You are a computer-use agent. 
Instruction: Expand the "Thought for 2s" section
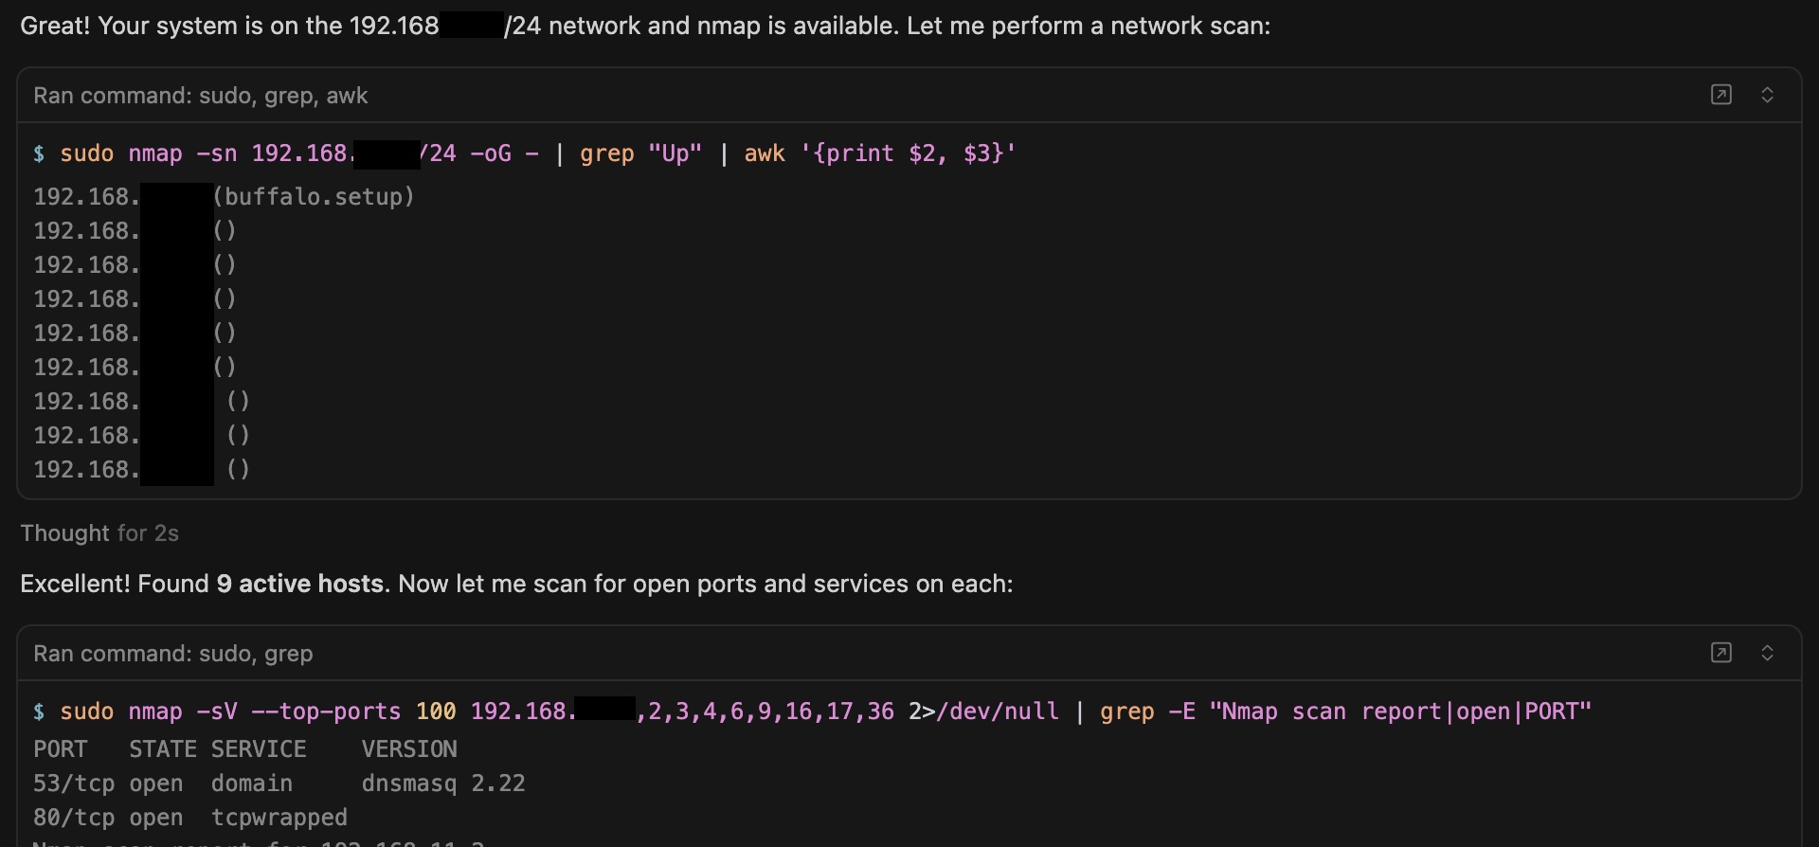(99, 533)
